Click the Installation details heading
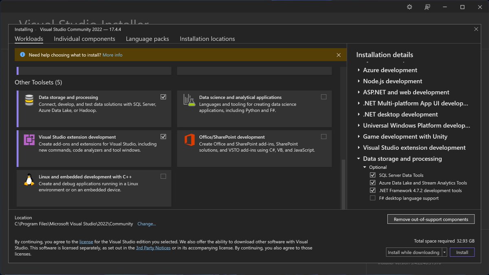The width and height of the screenshot is (489, 275). tap(385, 55)
